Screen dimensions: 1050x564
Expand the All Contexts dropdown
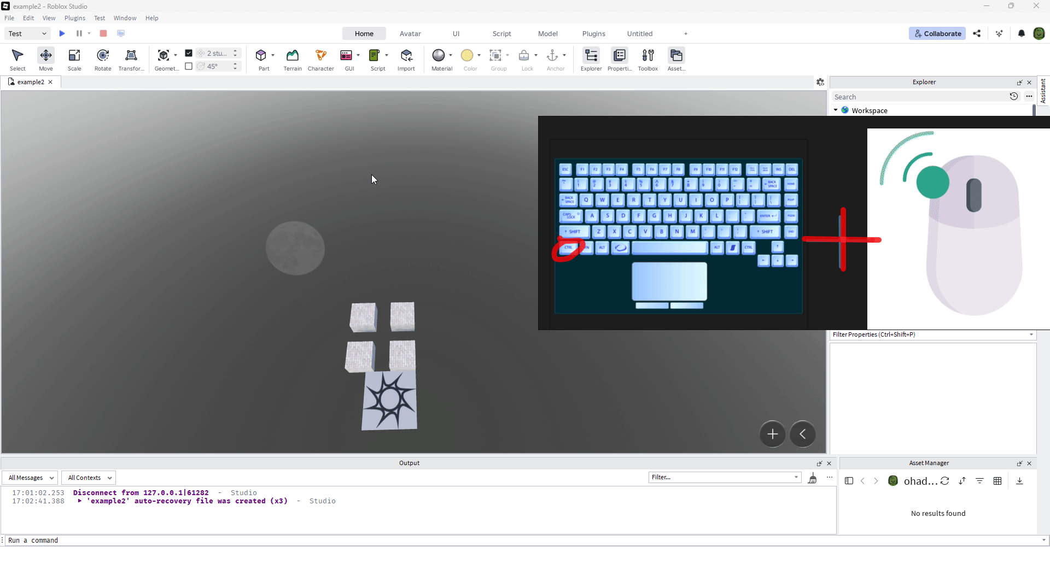89,478
